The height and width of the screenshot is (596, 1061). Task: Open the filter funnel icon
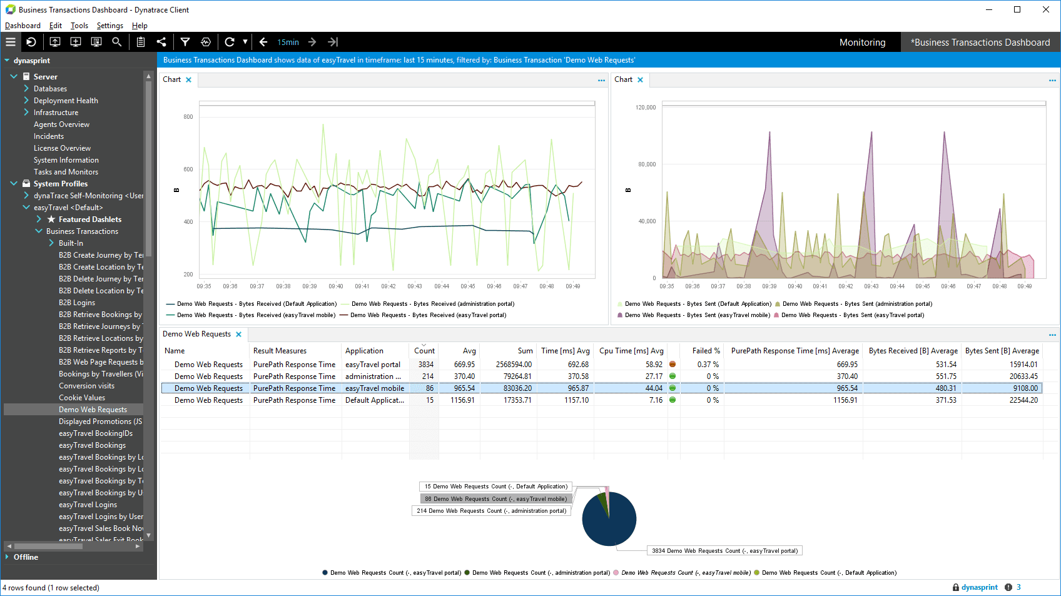tap(185, 42)
